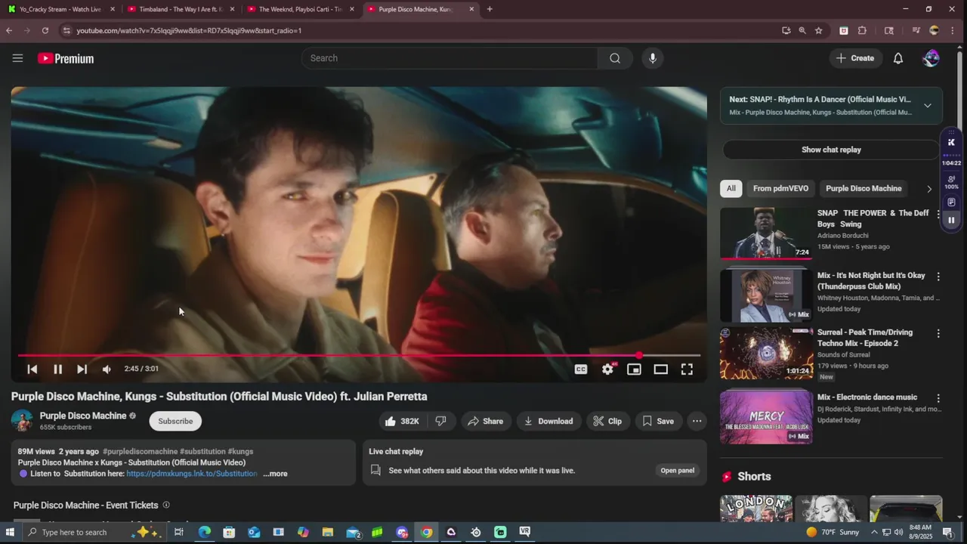The width and height of the screenshot is (967, 544).
Task: Switch to Yo_Cracky Stream tab
Action: pyautogui.click(x=62, y=9)
